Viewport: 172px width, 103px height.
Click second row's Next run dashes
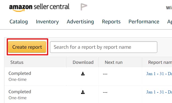tap(105, 92)
